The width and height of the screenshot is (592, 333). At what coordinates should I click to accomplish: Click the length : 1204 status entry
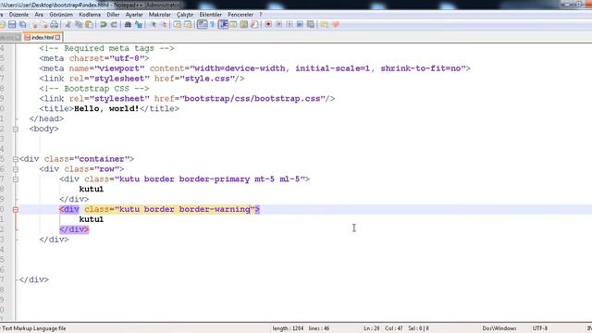click(288, 328)
